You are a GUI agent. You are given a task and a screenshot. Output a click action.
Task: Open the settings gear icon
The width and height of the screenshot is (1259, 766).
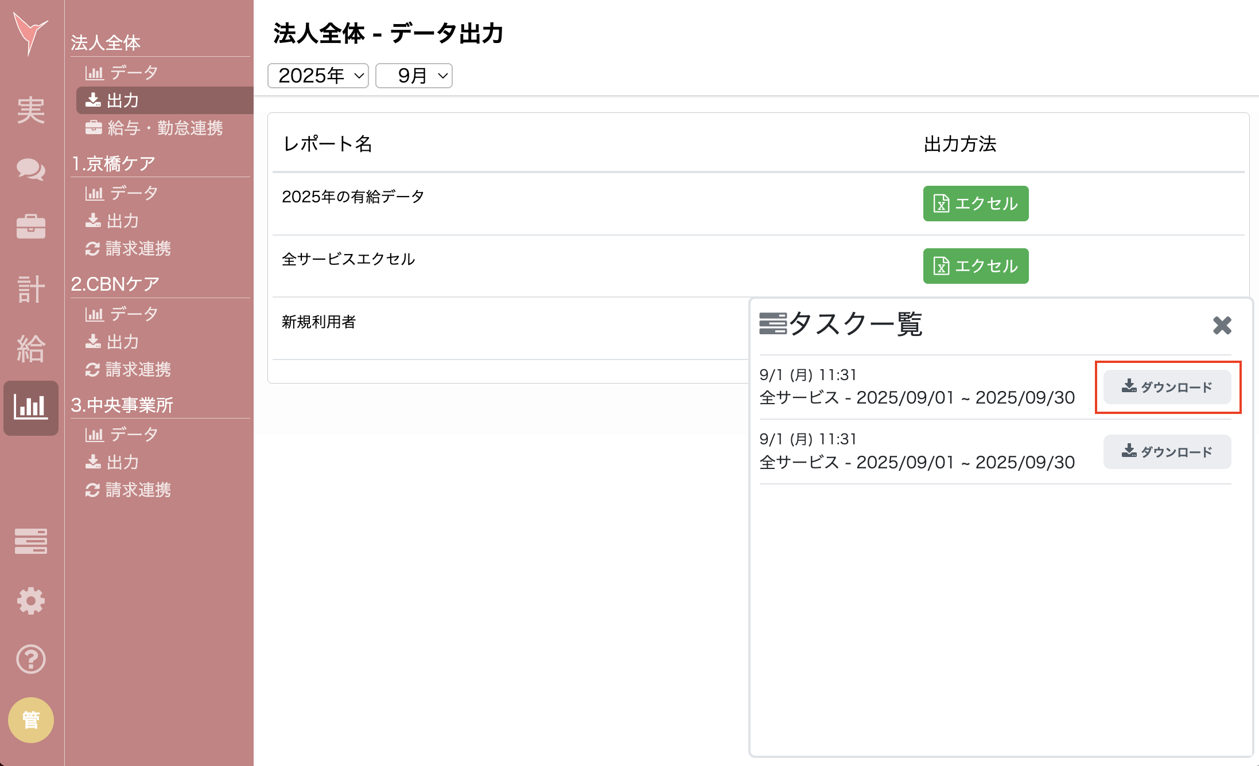(x=31, y=601)
